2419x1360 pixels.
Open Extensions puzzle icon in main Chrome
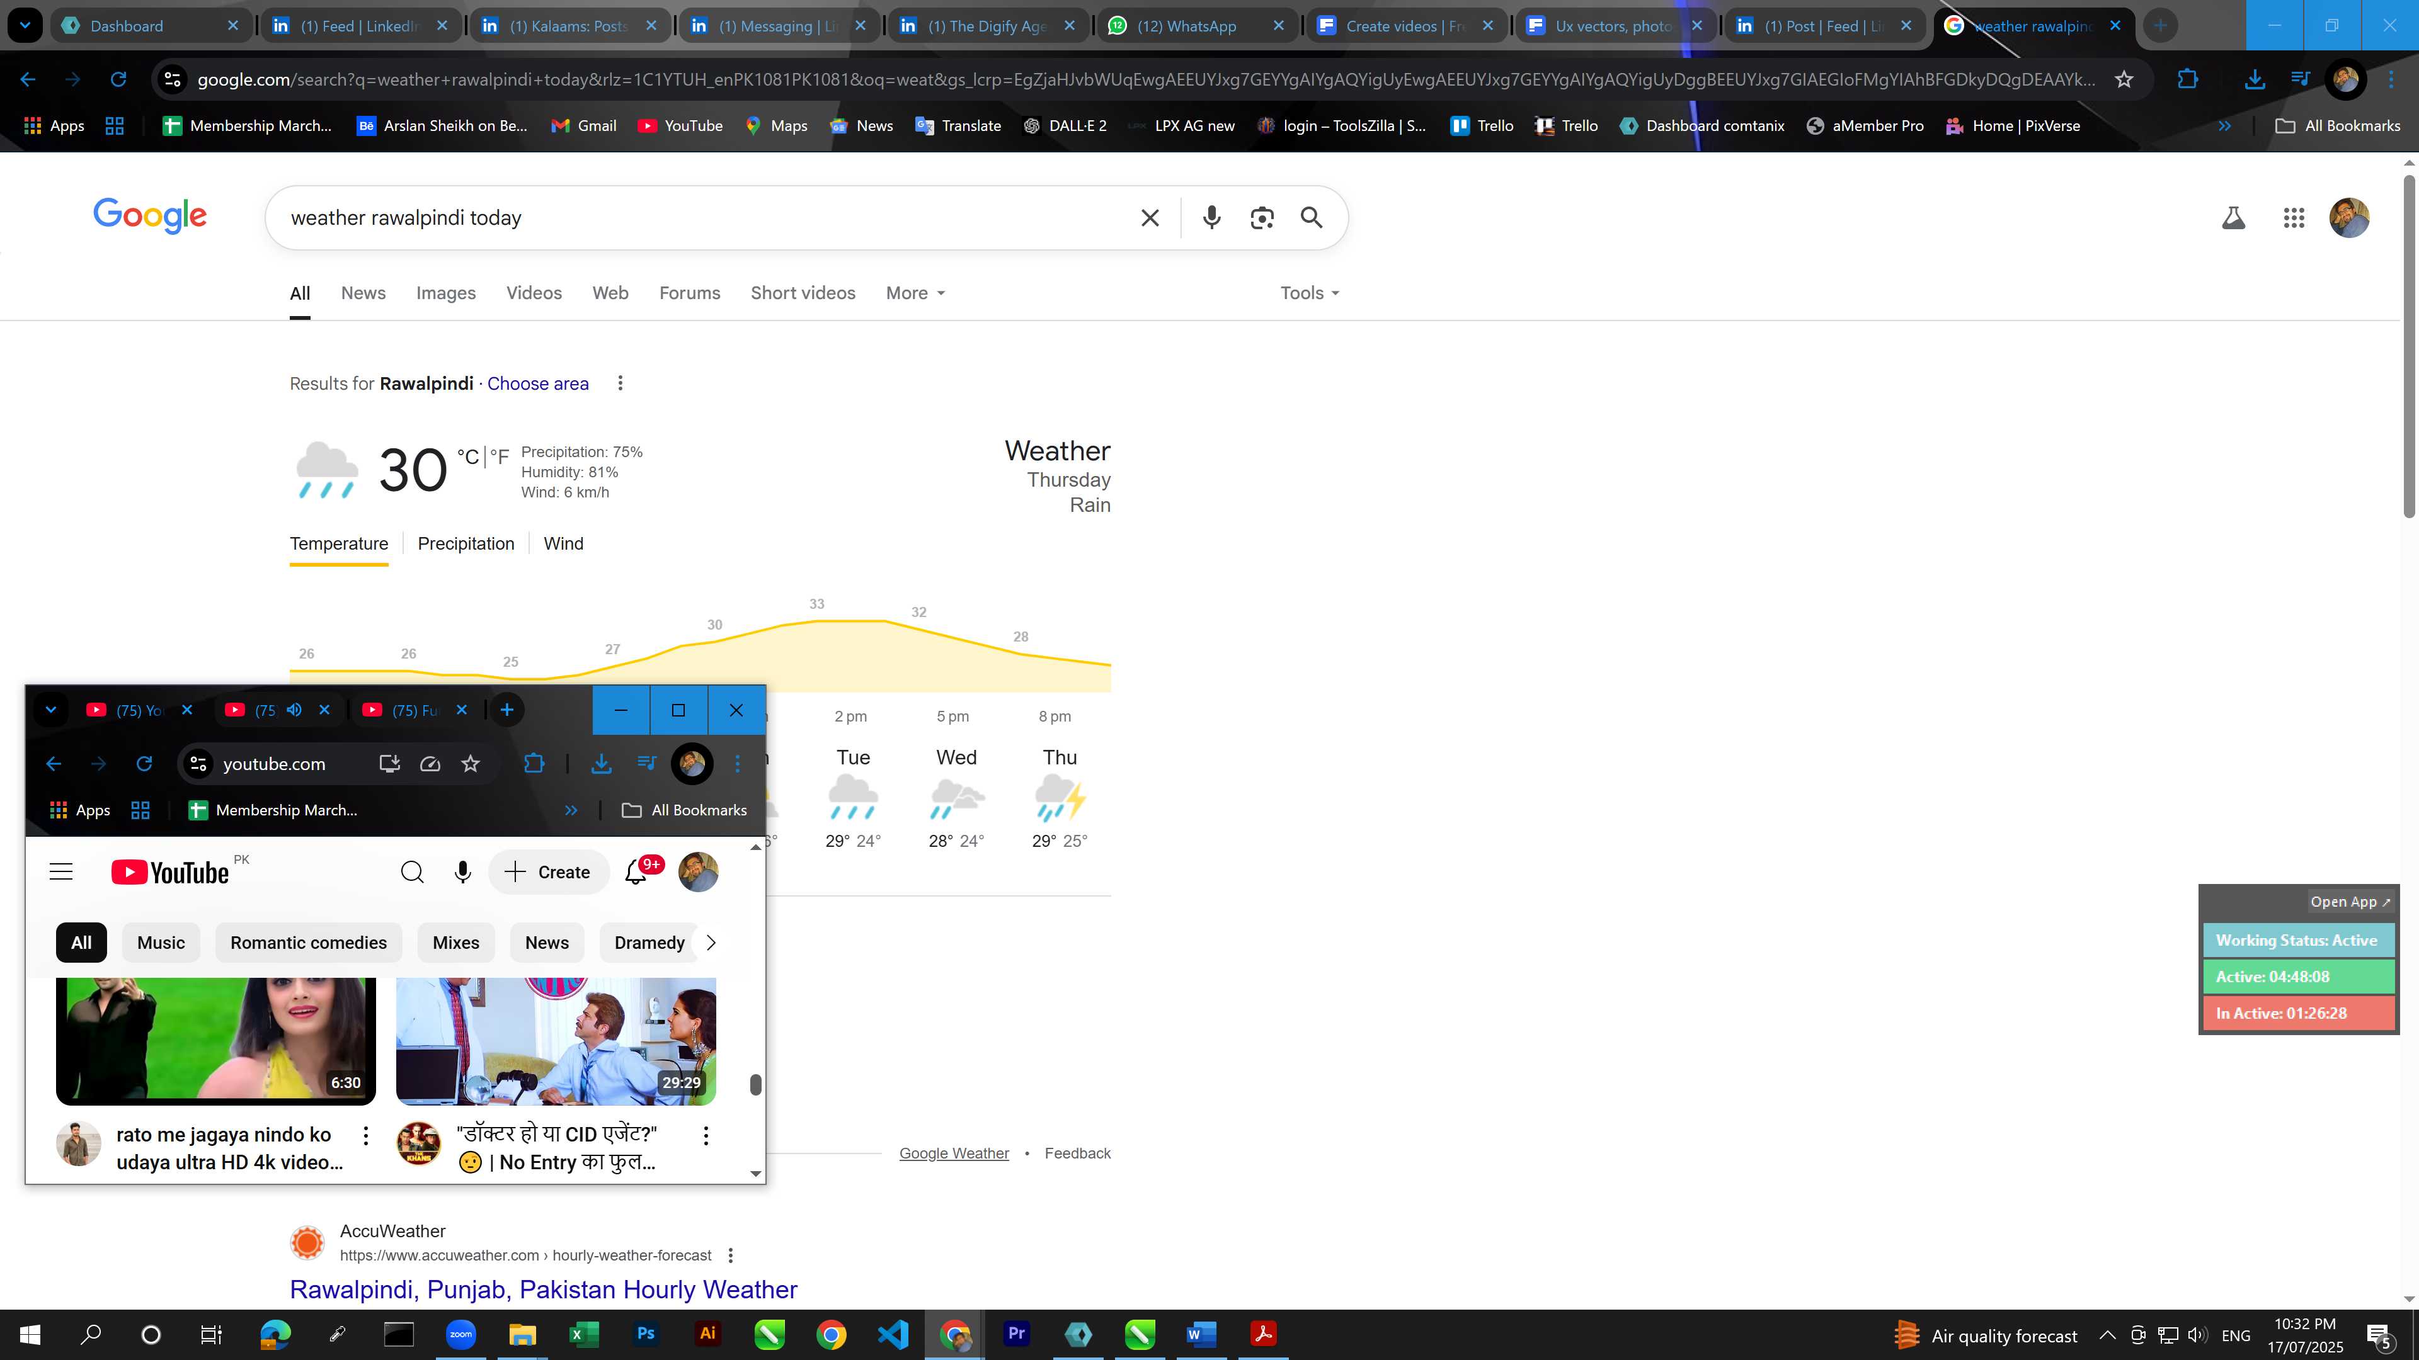[2187, 80]
